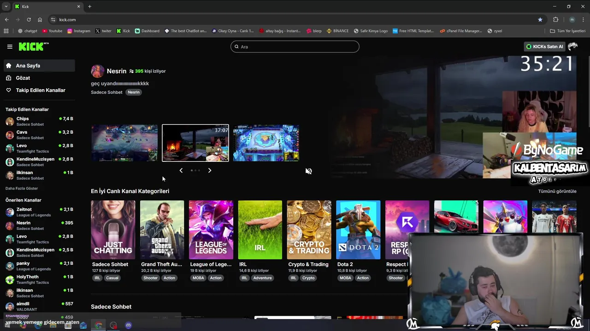
Task: Click the green KICK logo
Action: 33,46
